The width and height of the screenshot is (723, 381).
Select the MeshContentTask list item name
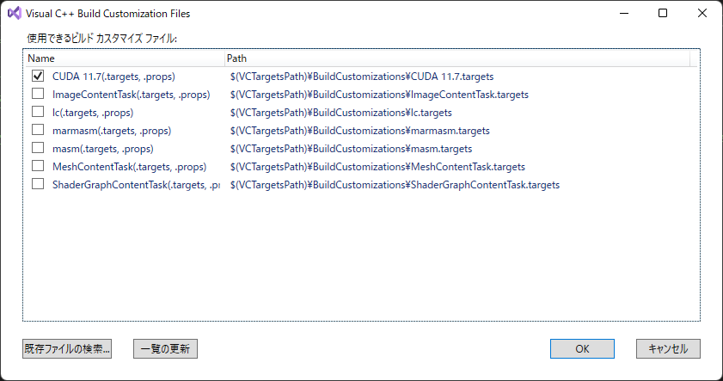[130, 167]
